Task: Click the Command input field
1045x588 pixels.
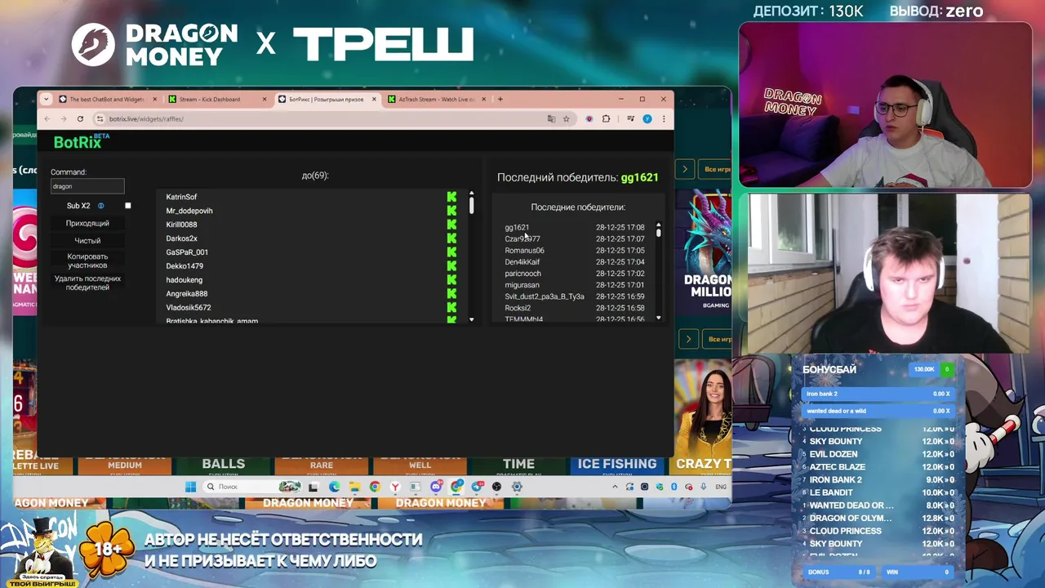Action: [87, 186]
